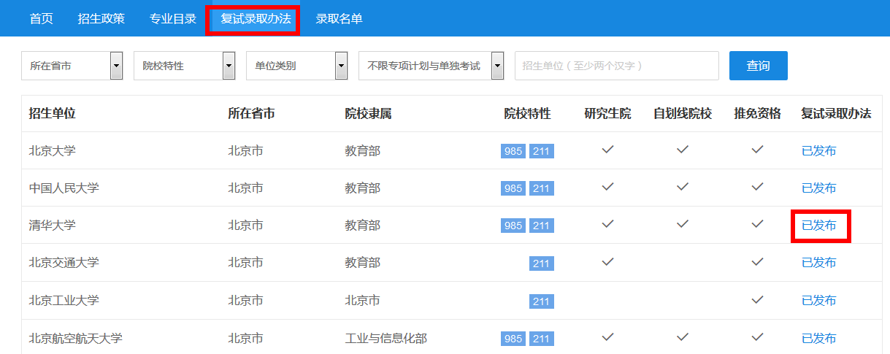The image size is (890, 354).
Task: Click the 211 badge for 北京交通大学
Action: [541, 263]
